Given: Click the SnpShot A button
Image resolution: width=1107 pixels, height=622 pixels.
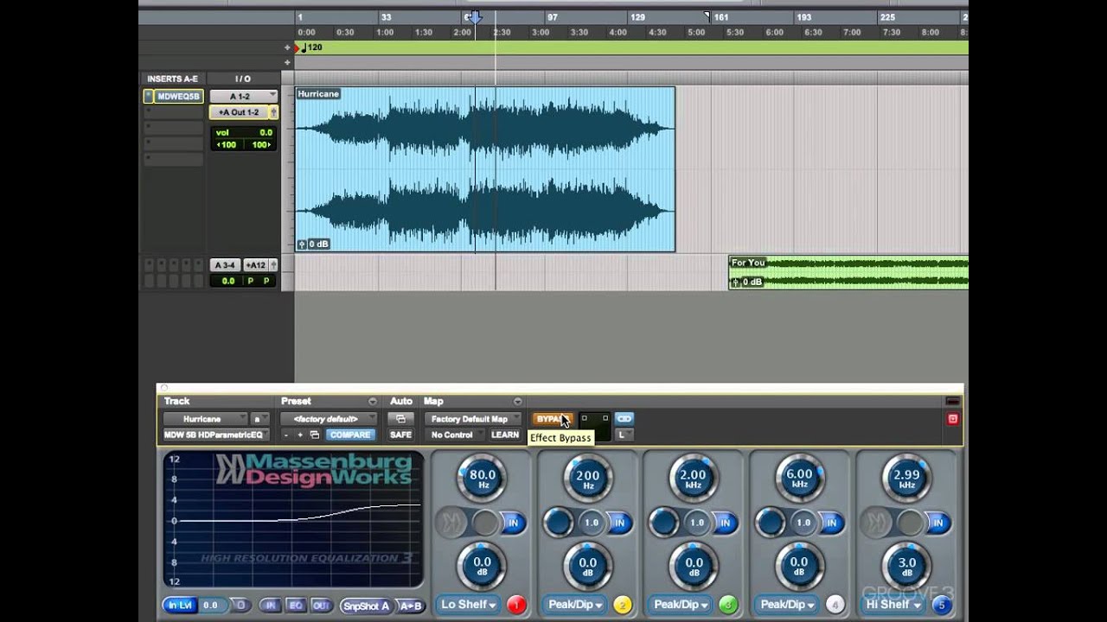Looking at the screenshot, I should pyautogui.click(x=367, y=606).
